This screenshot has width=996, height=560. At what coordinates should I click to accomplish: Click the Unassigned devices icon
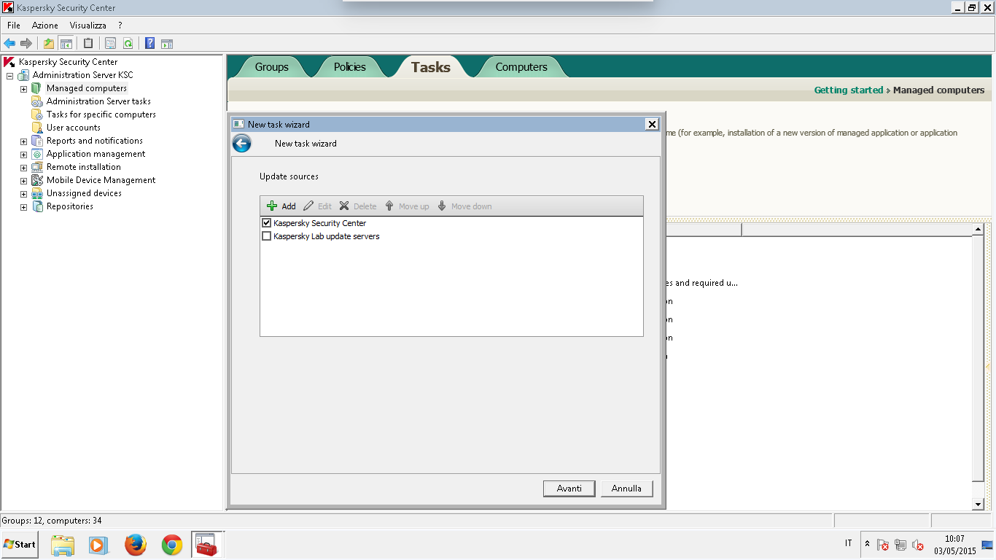(37, 193)
